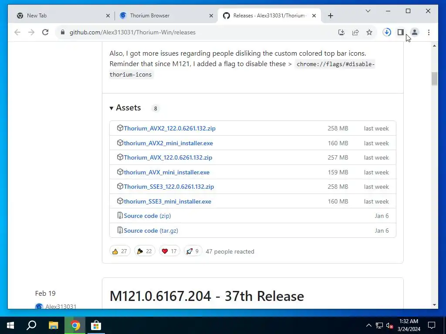
Task: Click file-zip icon beside Source code (zip)
Action: tap(120, 216)
